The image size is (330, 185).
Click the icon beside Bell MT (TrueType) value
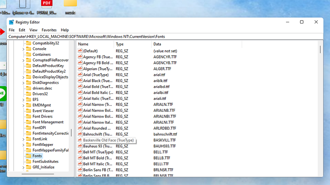80,152
